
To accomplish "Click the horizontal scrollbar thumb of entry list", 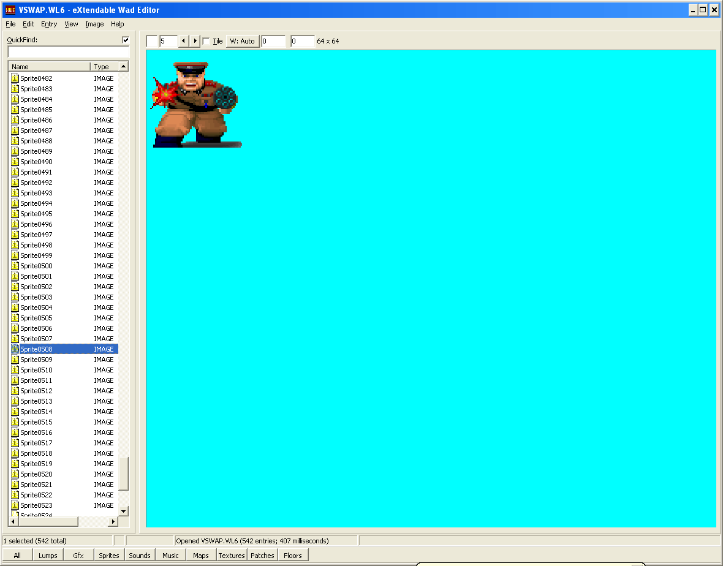I will (48, 521).
